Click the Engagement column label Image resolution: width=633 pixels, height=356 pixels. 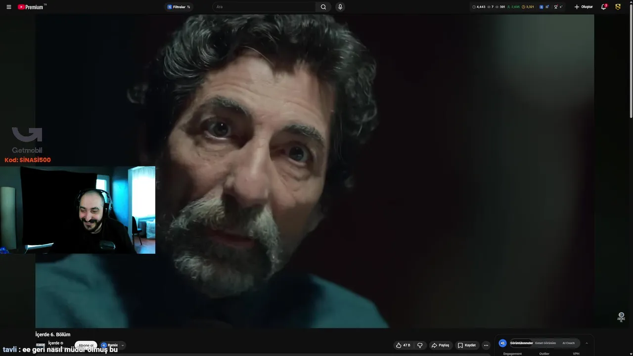(x=512, y=354)
